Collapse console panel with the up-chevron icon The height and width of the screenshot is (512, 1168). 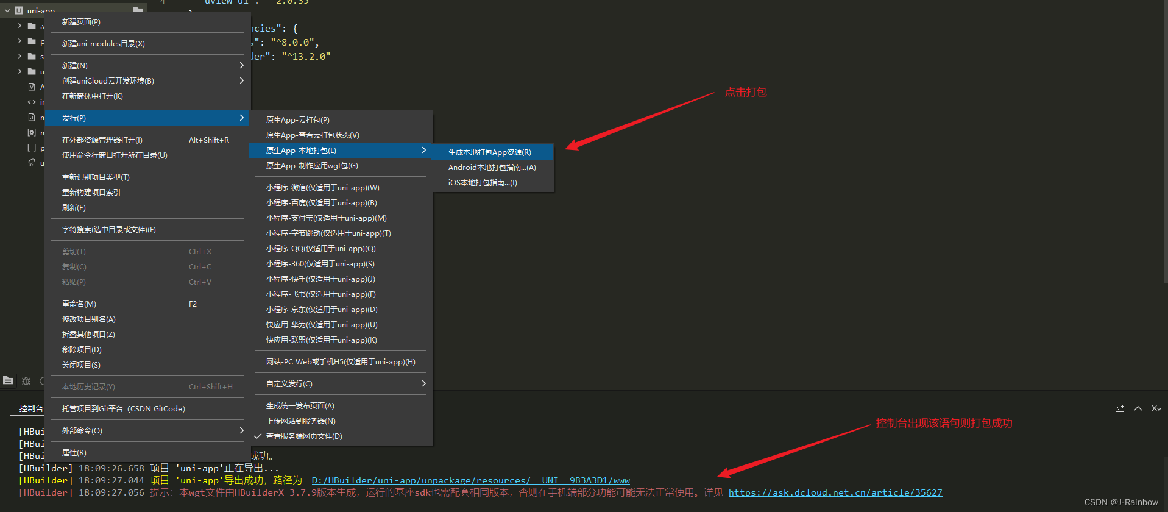(x=1138, y=408)
